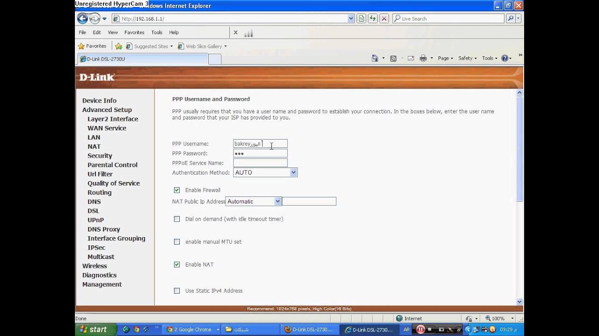
Task: Open the Help menu
Action: (174, 33)
